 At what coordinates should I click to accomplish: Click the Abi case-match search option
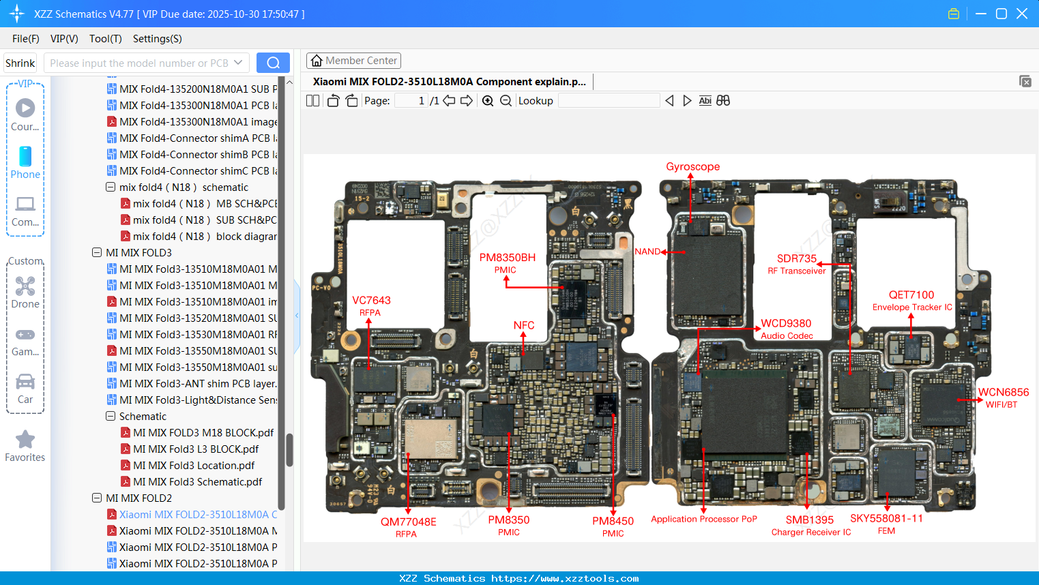click(x=705, y=100)
